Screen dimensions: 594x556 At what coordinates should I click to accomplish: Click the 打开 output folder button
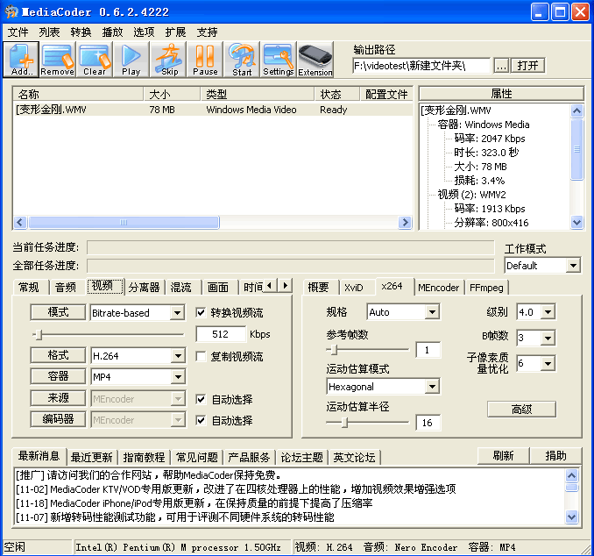coord(527,66)
